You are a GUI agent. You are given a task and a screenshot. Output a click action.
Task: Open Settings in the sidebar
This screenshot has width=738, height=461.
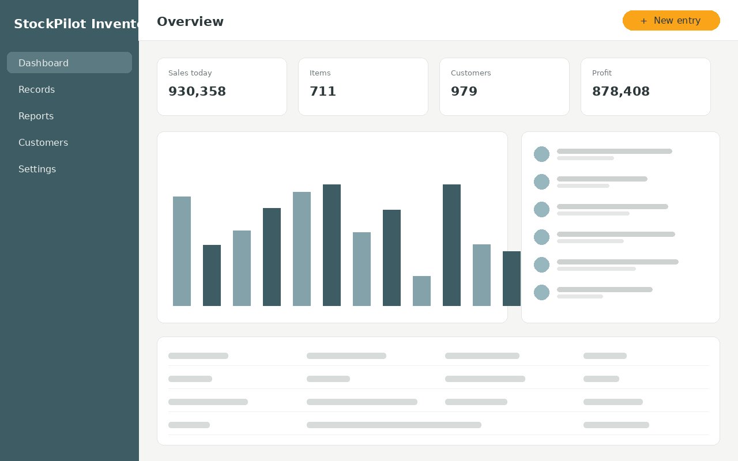pos(69,169)
